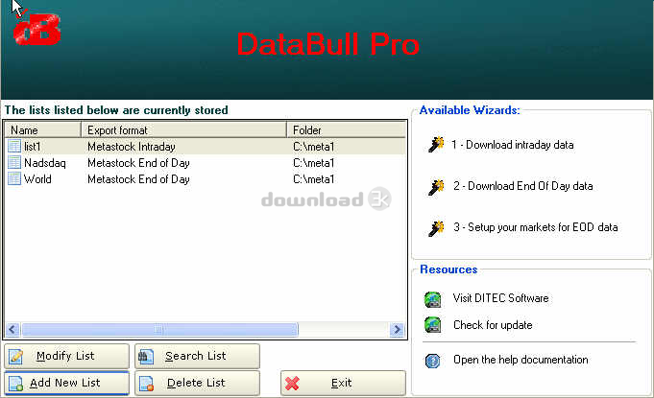Open the Visit DITEC Software link
The image size is (654, 398).
[x=500, y=298]
